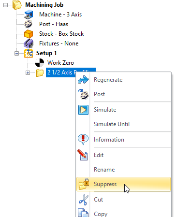Click the Simulate play icon in menu
This screenshot has height=217, width=176.
[83, 110]
